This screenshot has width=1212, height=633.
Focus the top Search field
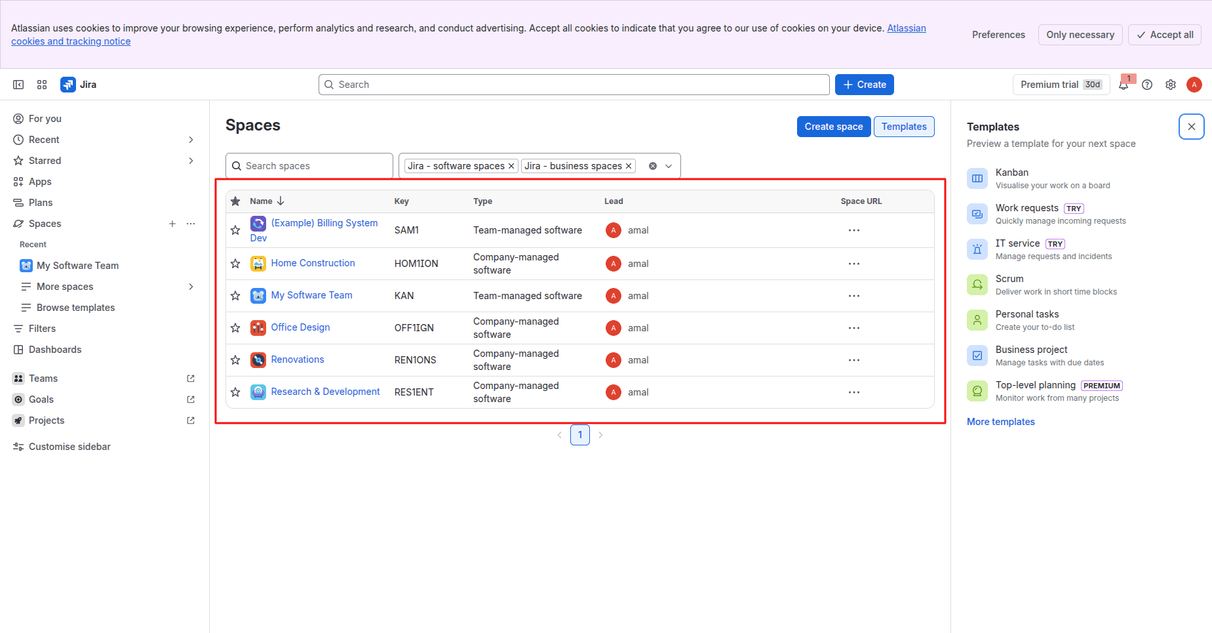(574, 85)
